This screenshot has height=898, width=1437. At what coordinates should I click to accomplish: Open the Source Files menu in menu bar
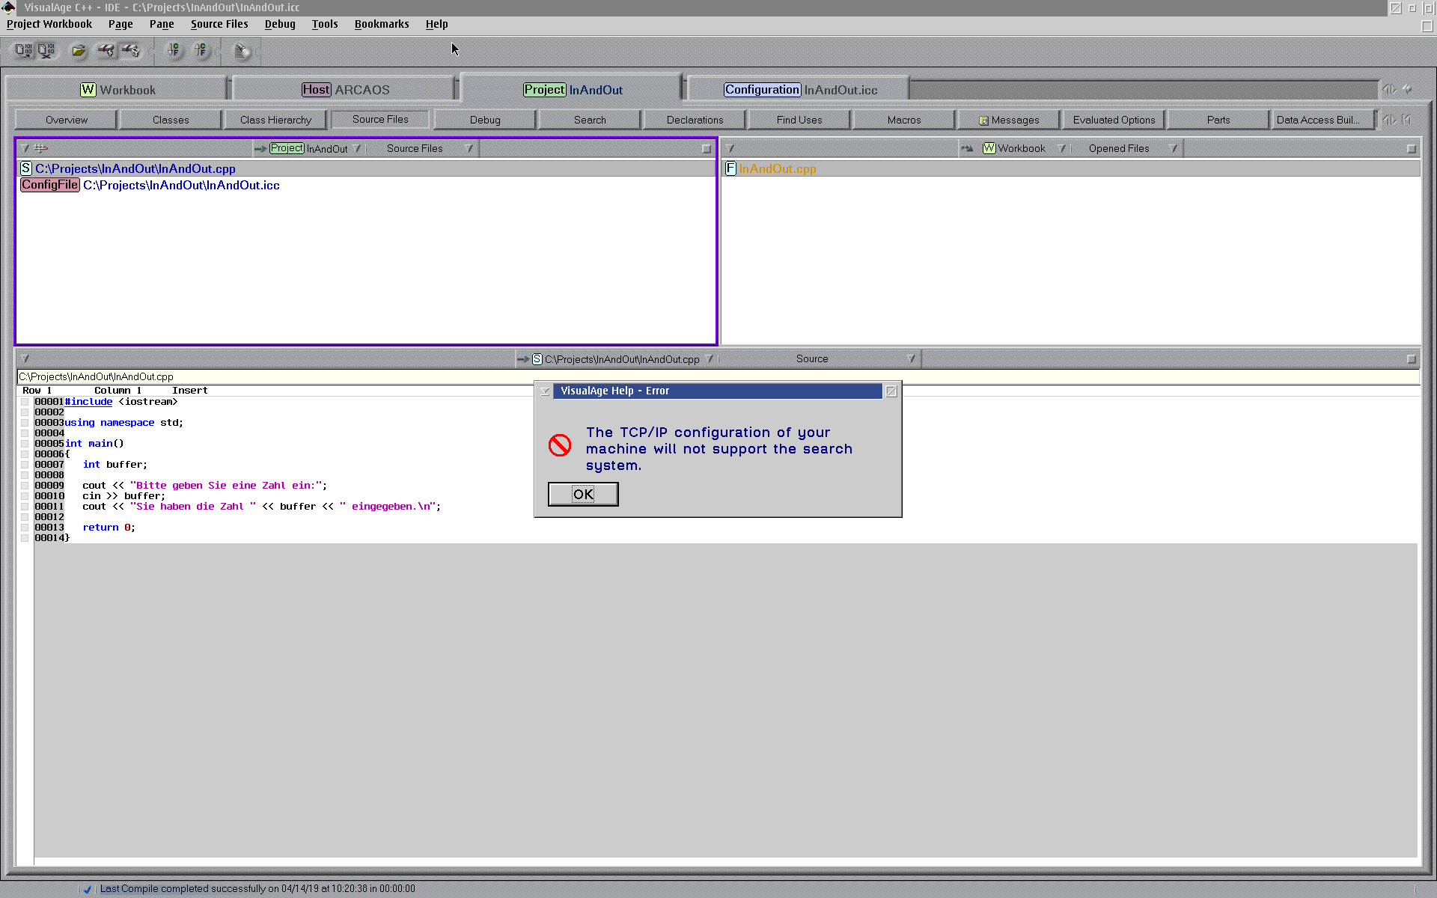tap(219, 24)
